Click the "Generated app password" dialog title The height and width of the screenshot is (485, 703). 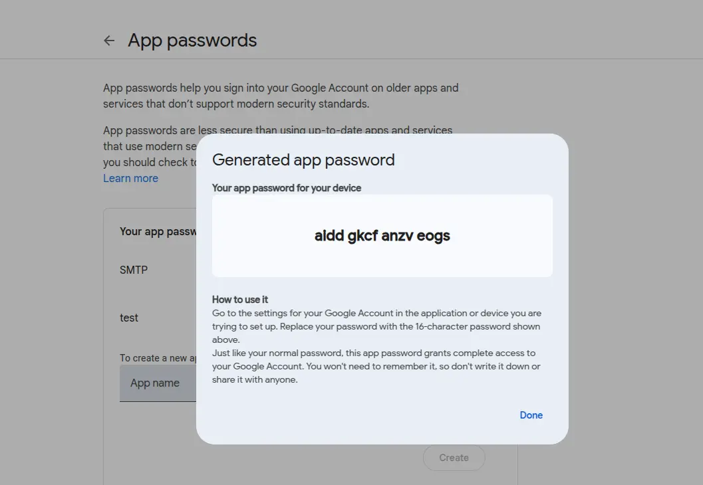coord(303,160)
